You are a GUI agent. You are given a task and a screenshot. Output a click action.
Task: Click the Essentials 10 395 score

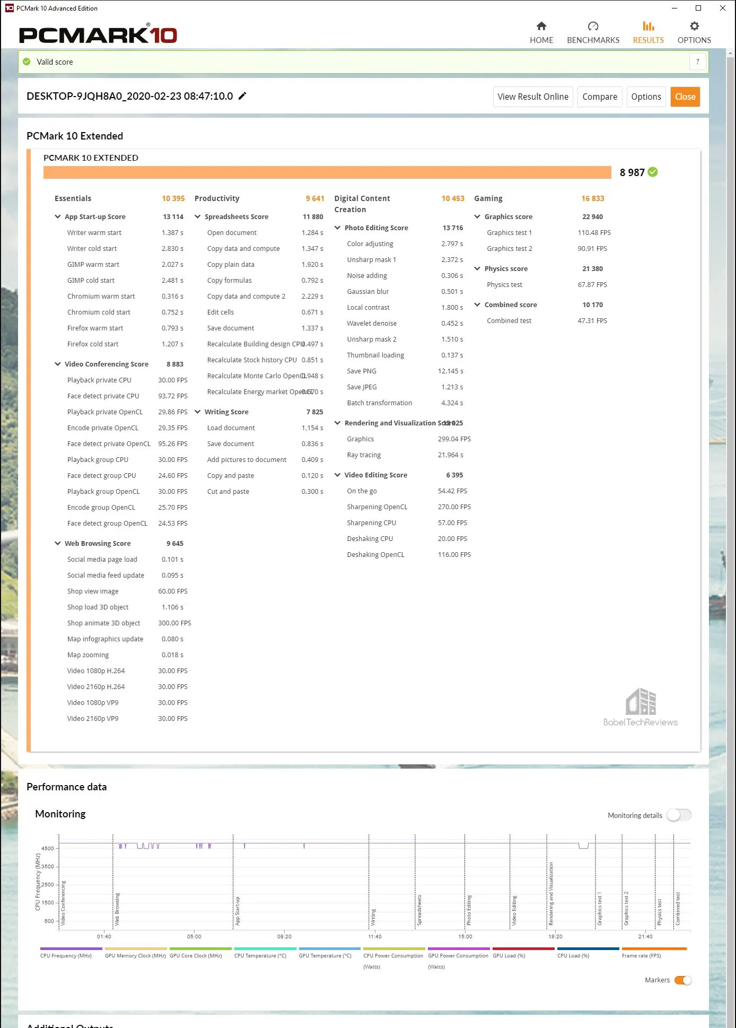click(x=173, y=198)
